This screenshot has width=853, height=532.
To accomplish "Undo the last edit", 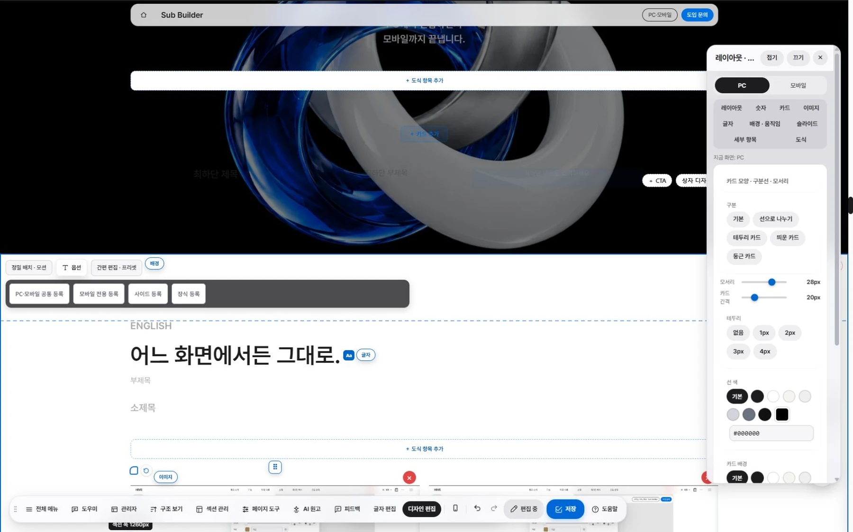I will click(x=477, y=508).
